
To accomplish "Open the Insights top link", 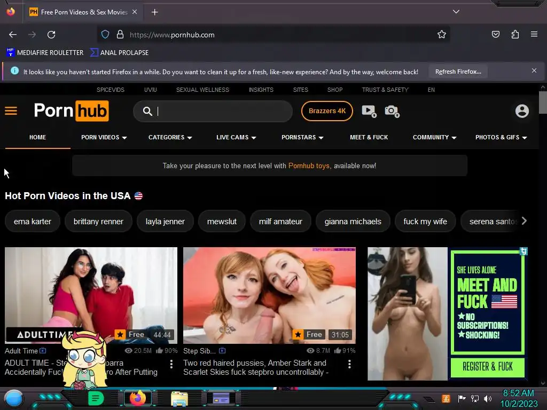I will (261, 90).
